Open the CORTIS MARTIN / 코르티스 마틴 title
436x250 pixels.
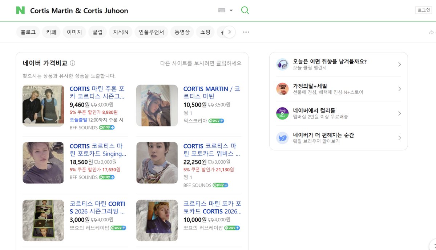pos(211,92)
